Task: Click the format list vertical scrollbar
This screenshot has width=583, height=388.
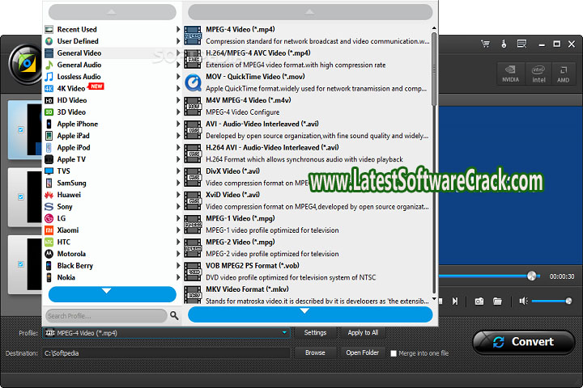Action: point(434,69)
